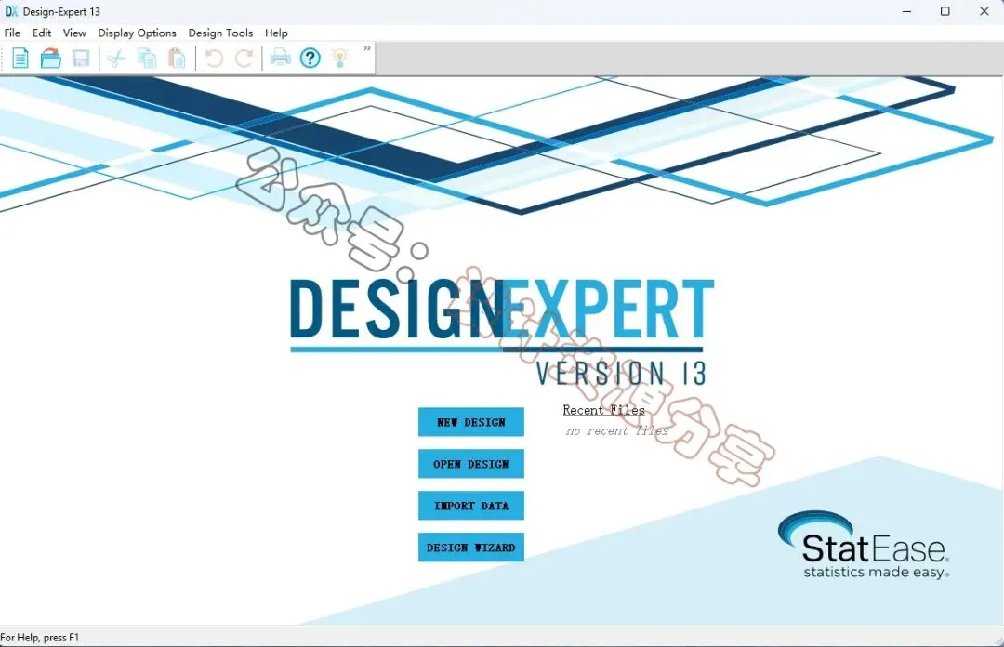Click the 'For Help, press F1' status text

(40, 638)
